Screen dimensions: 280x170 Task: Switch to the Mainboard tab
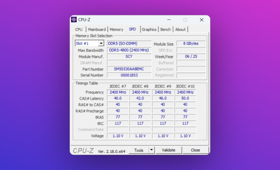coord(97,30)
